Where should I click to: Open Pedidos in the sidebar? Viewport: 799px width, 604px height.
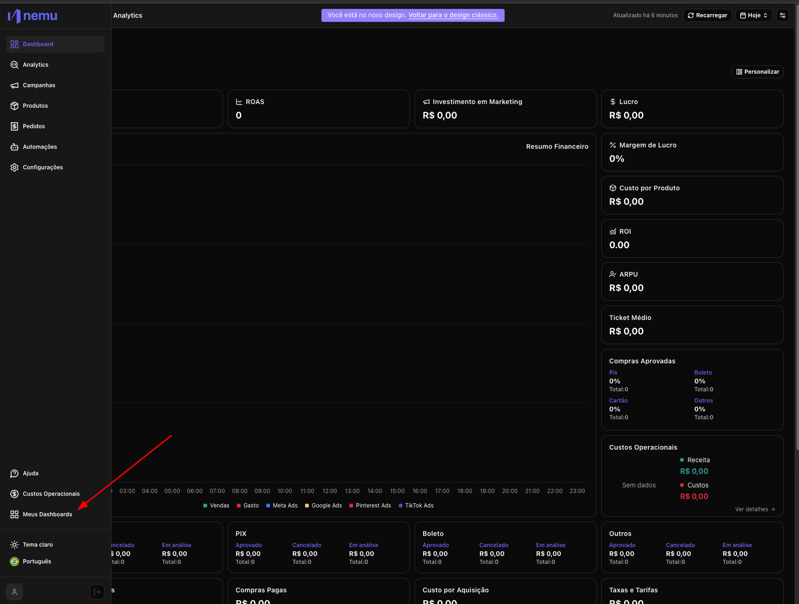pos(55,126)
